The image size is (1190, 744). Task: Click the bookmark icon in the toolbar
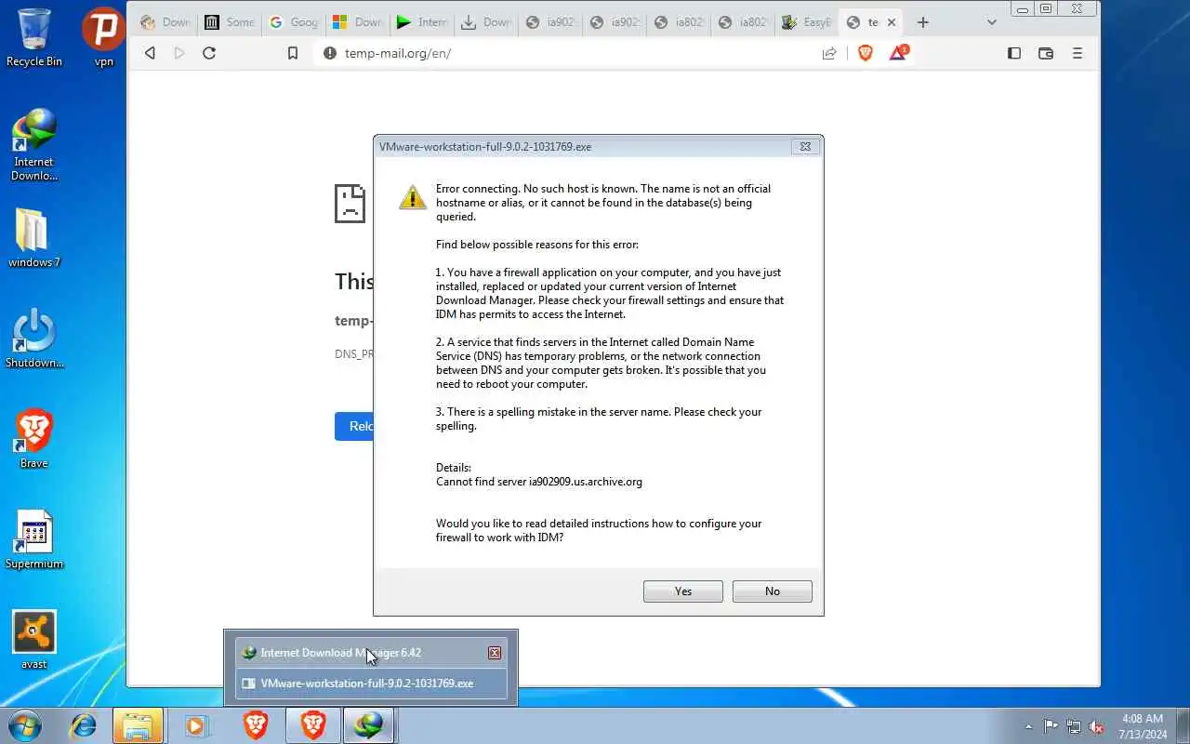(293, 53)
